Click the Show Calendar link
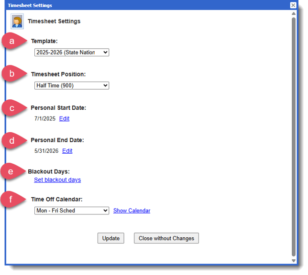 coord(132,211)
